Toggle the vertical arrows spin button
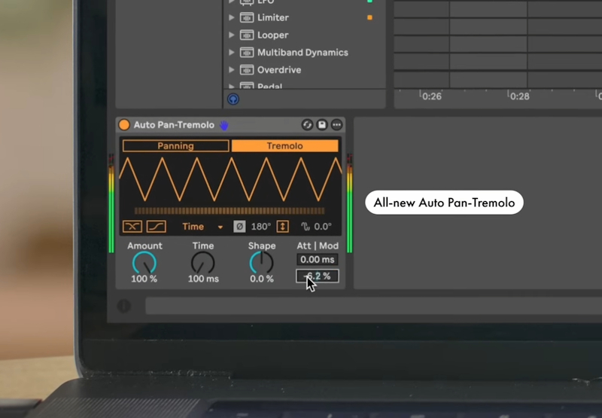This screenshot has height=418, width=602. coord(283,227)
